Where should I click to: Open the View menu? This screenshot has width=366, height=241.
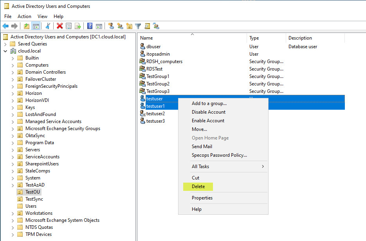tap(42, 16)
